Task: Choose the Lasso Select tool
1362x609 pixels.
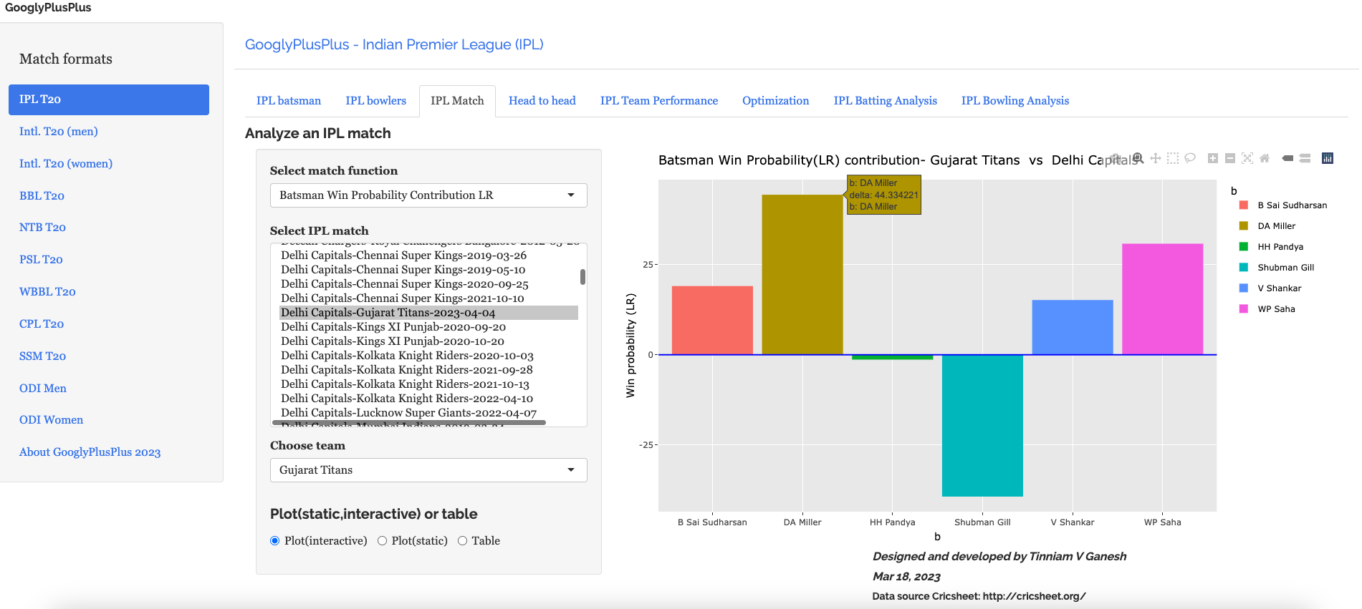Action: [x=1189, y=158]
